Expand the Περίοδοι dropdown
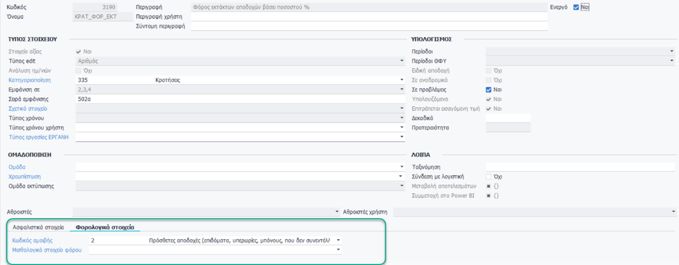This screenshot has width=679, height=265. pyautogui.click(x=672, y=51)
